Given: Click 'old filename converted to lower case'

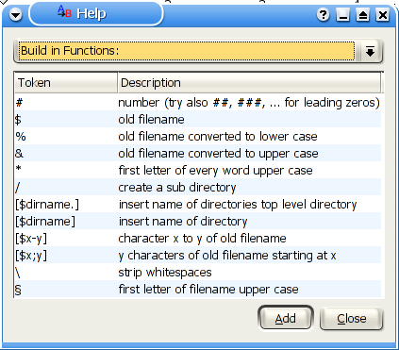Looking at the screenshot, I should [x=218, y=137].
